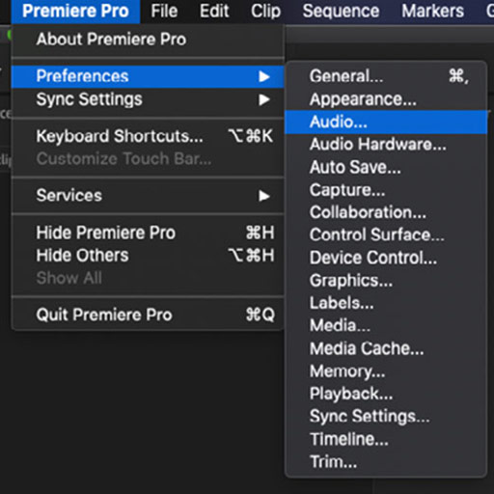This screenshot has width=494, height=494.
Task: Open Media Cache preferences
Action: tap(386, 348)
